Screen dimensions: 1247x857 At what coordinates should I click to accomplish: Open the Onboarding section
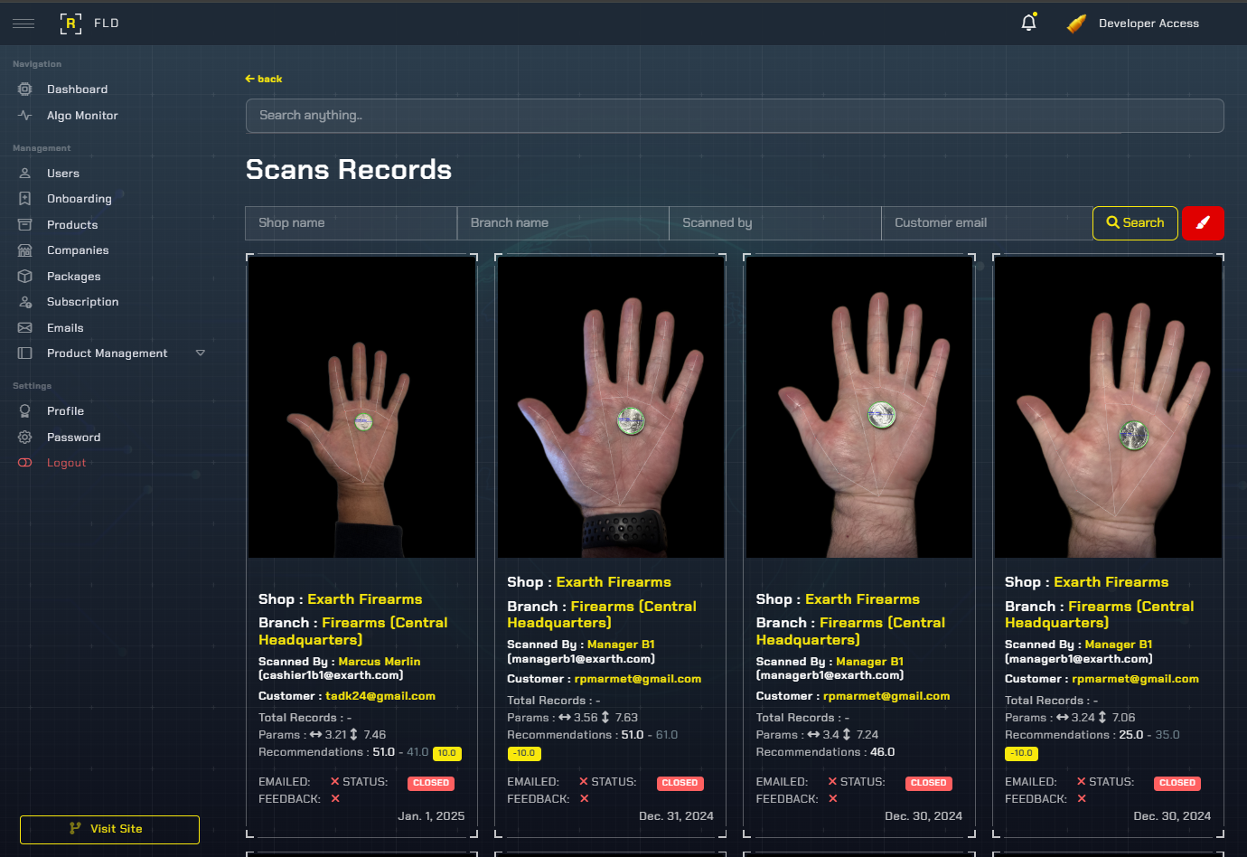click(80, 199)
